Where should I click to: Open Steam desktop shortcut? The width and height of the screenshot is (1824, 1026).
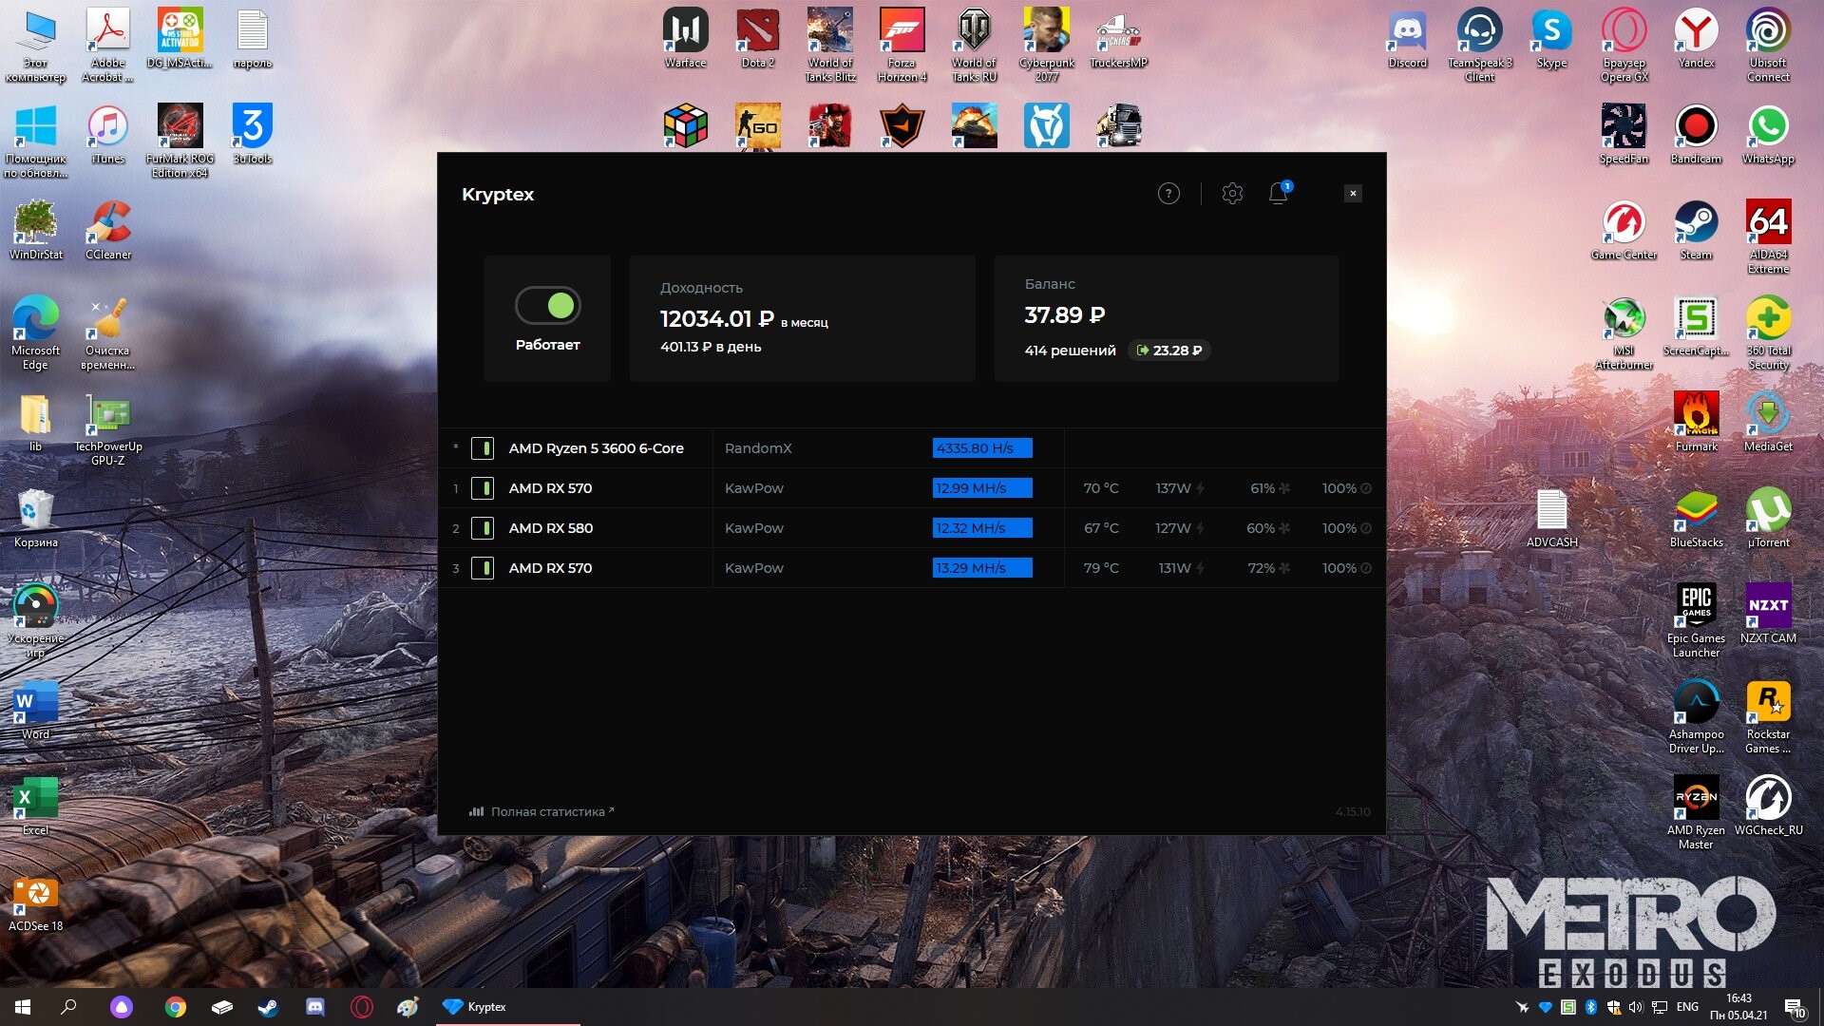(x=1696, y=230)
